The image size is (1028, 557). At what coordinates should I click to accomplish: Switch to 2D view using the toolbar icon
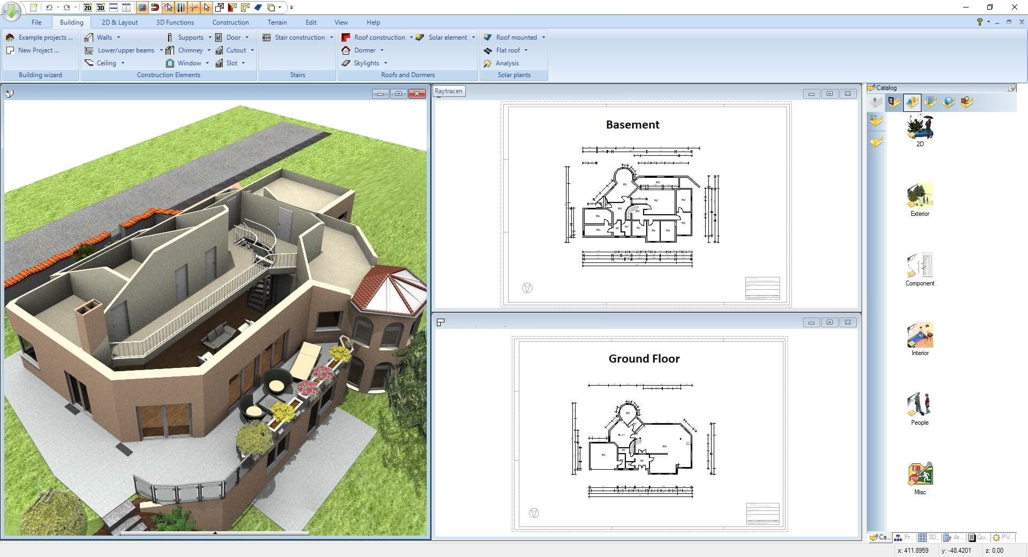pyautogui.click(x=87, y=8)
